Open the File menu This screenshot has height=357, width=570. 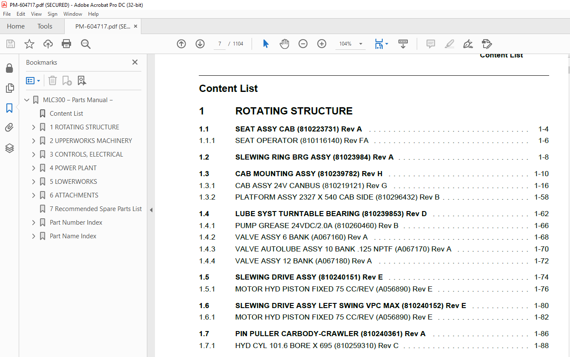[7, 14]
